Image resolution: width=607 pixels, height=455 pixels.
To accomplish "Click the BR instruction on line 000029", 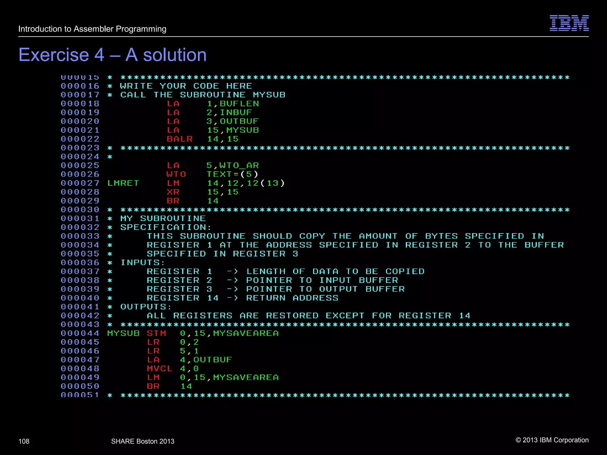I will 173,201.
